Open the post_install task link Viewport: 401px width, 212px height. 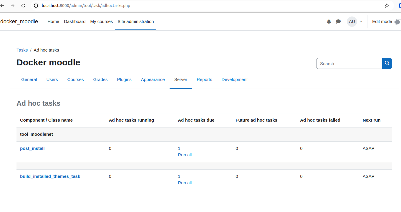[32, 148]
